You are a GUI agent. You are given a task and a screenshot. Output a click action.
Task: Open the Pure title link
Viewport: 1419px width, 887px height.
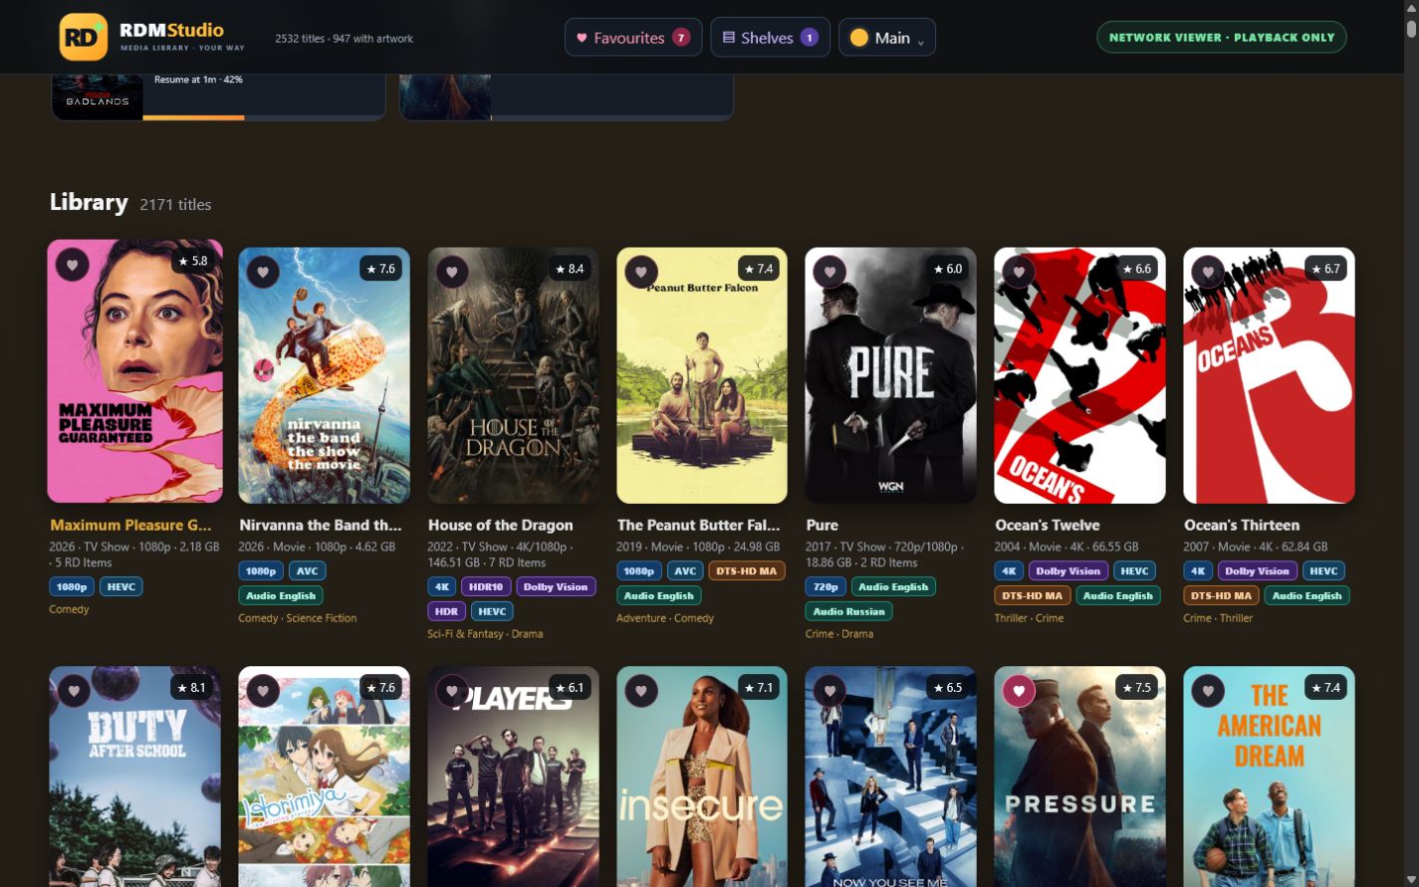point(823,525)
